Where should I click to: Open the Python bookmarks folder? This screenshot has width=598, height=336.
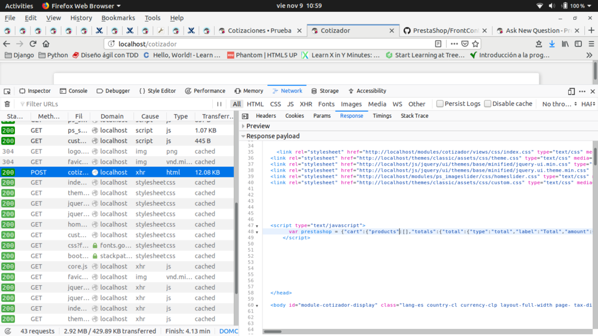(53, 55)
